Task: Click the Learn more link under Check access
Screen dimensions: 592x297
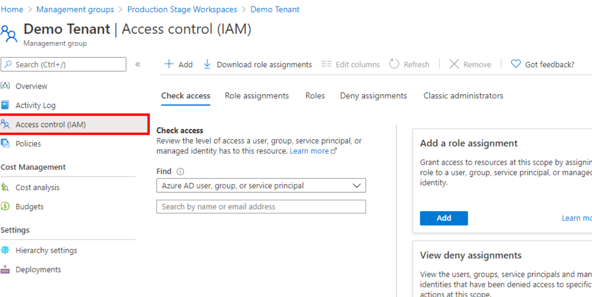Action: 309,151
